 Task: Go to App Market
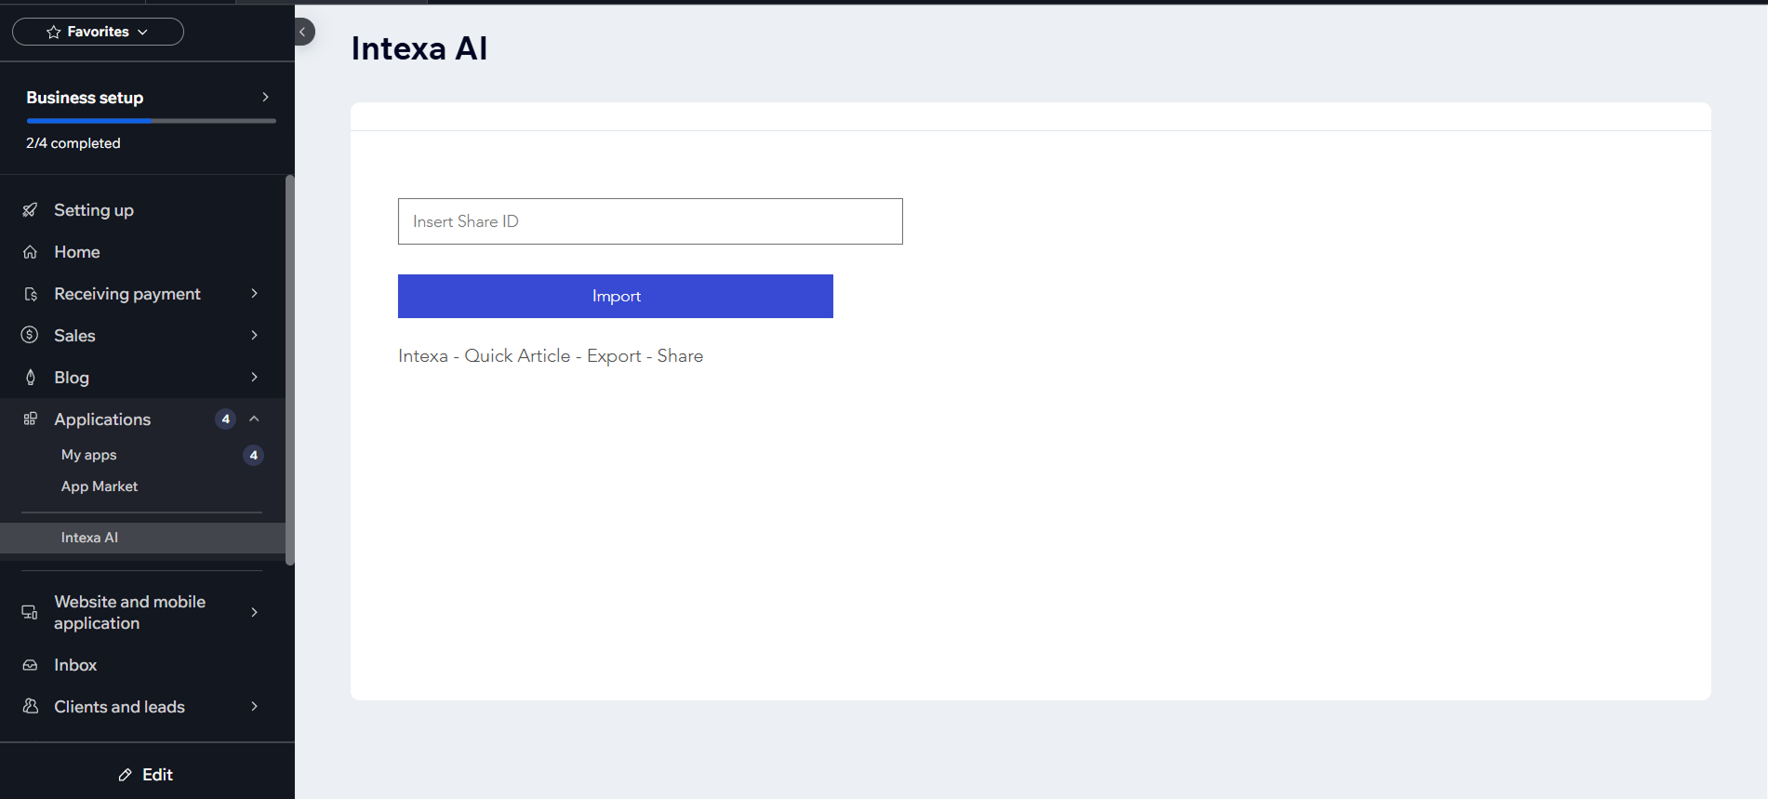(100, 486)
